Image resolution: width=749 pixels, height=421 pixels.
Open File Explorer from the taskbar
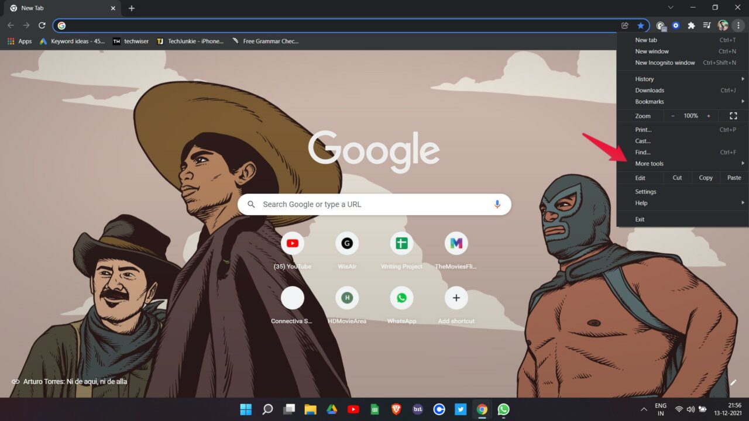[x=310, y=409]
